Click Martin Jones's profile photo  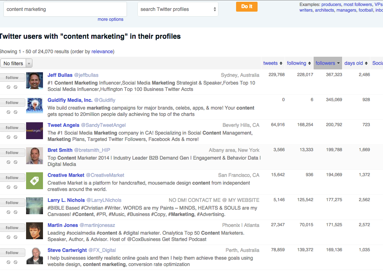pos(35,231)
